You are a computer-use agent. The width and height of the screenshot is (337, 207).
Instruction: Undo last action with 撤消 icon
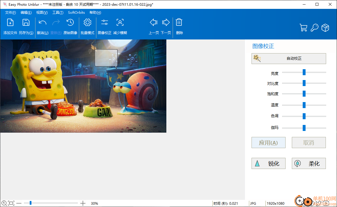pos(43,23)
